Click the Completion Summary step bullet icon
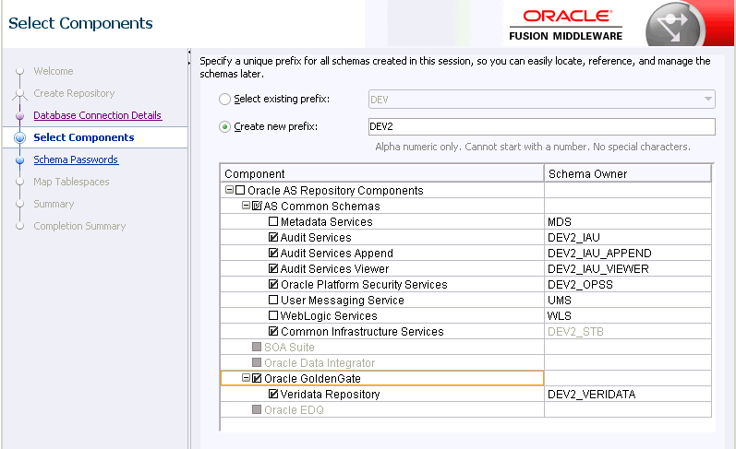 (19, 226)
